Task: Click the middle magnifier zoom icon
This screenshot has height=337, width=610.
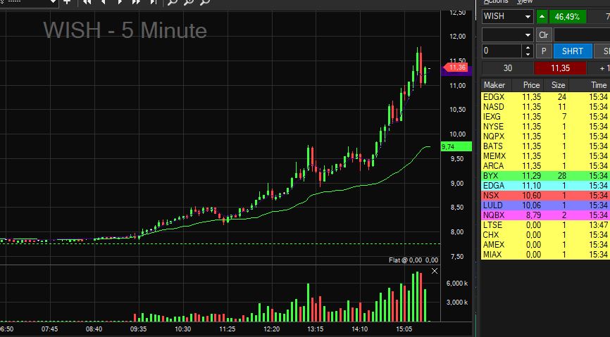Action: [x=188, y=2]
